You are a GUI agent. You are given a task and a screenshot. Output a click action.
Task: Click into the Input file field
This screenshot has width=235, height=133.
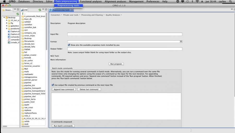click(x=125, y=34)
